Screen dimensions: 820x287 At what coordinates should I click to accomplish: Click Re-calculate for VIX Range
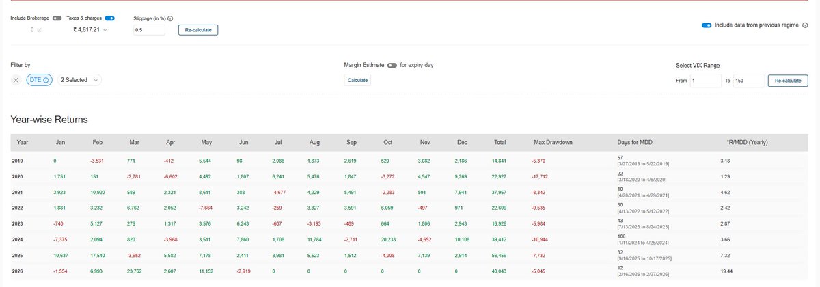click(x=787, y=81)
